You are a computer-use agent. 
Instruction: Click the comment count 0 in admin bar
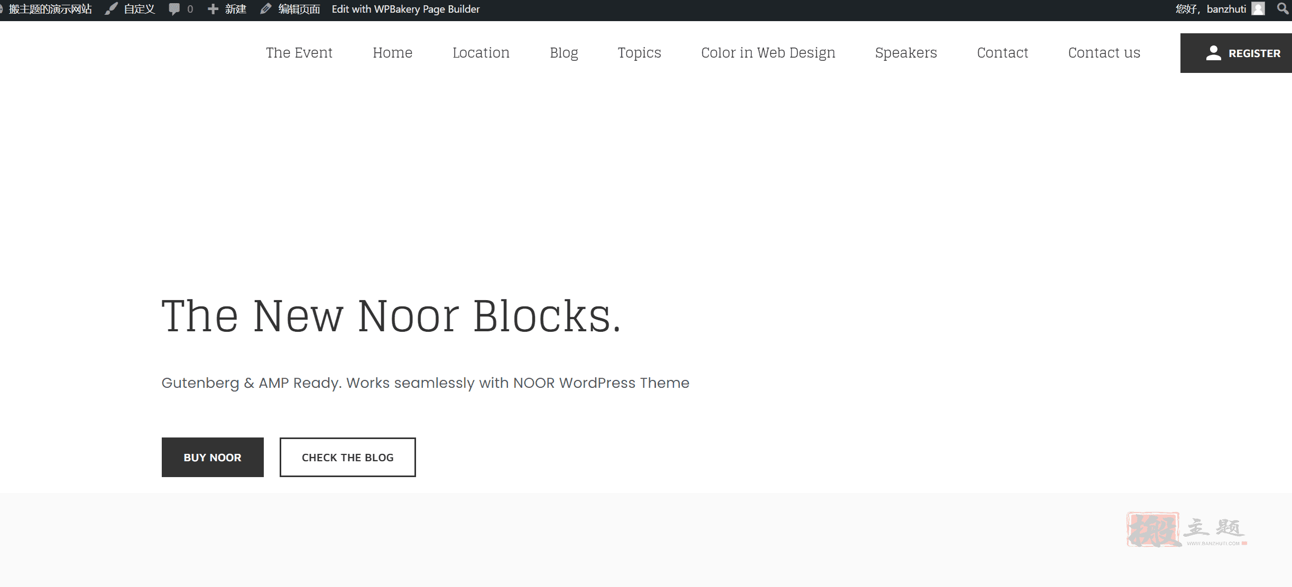(190, 9)
